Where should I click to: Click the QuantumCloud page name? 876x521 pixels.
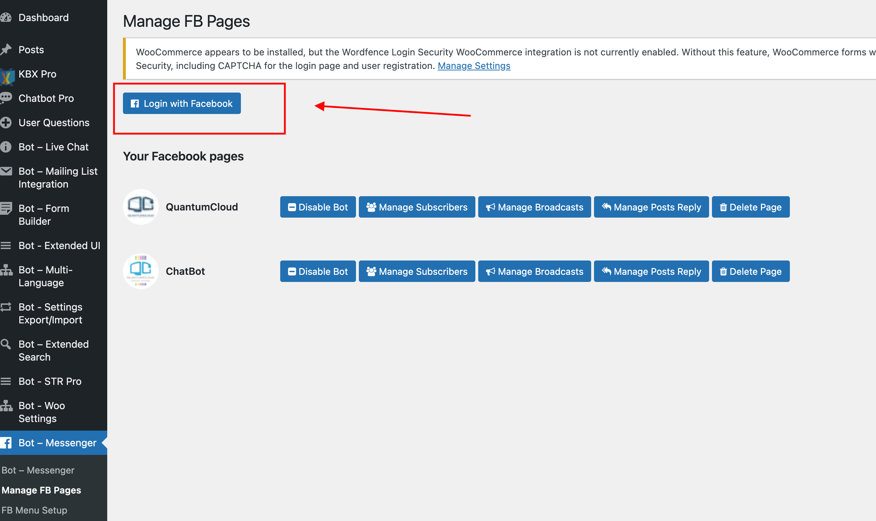coord(202,207)
